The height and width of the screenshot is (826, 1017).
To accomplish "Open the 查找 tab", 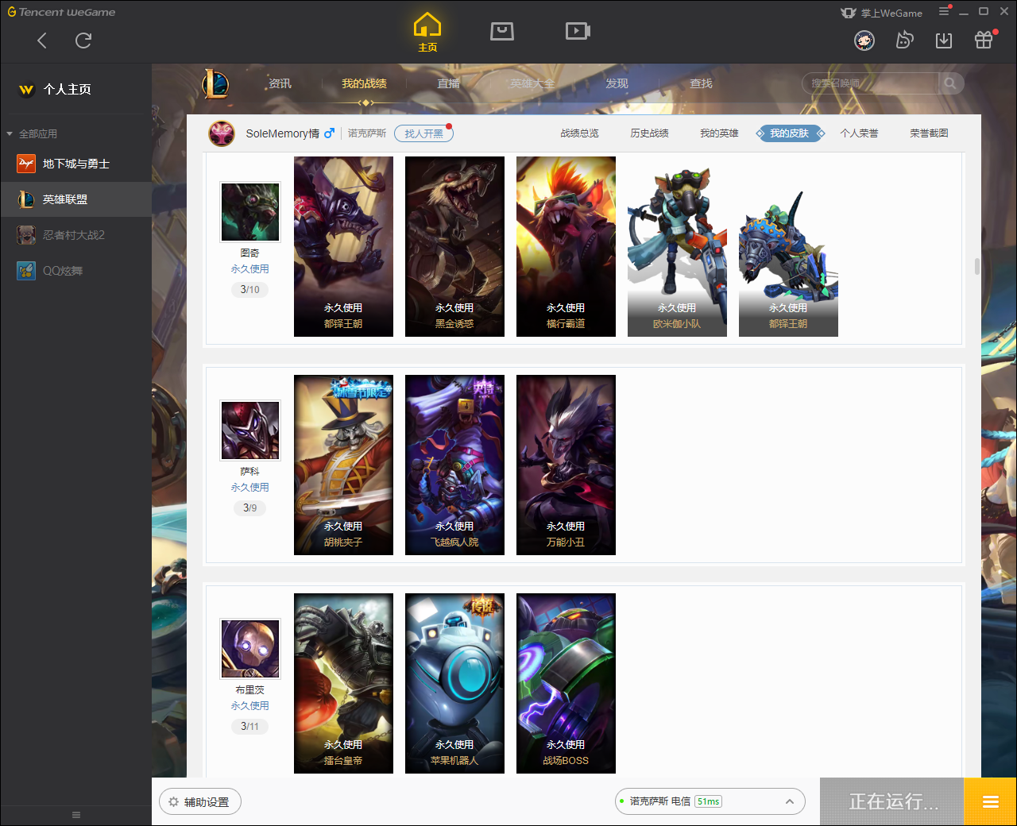I will [x=701, y=83].
